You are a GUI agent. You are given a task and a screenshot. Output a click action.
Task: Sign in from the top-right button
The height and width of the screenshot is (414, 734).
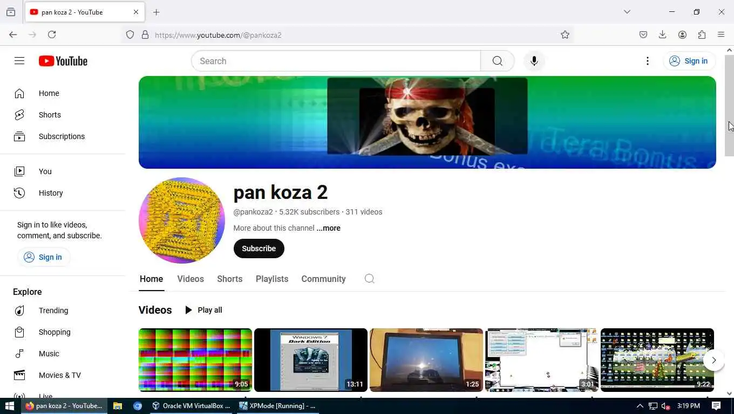click(689, 61)
